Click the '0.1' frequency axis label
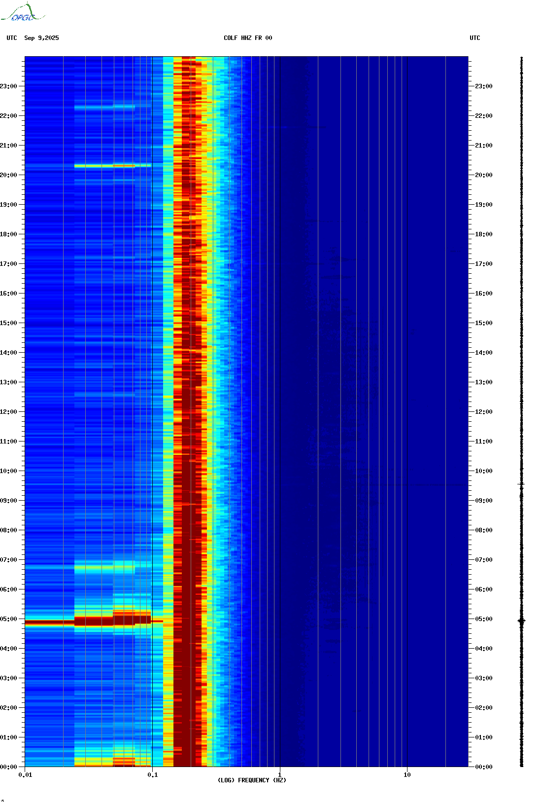The width and height of the screenshot is (543, 806). coord(153,775)
